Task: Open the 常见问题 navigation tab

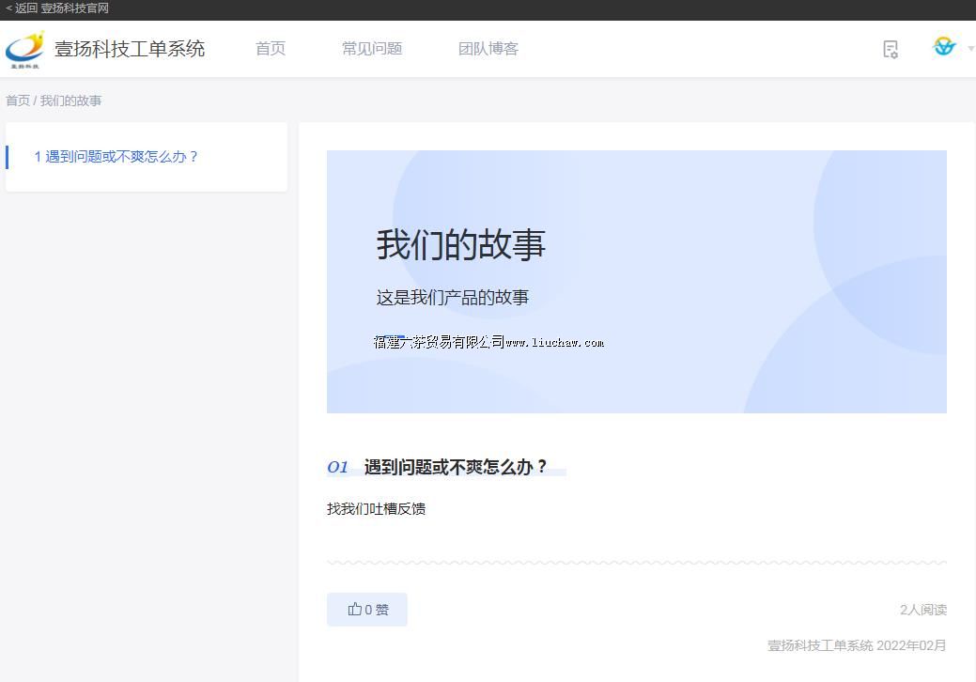Action: (x=372, y=49)
